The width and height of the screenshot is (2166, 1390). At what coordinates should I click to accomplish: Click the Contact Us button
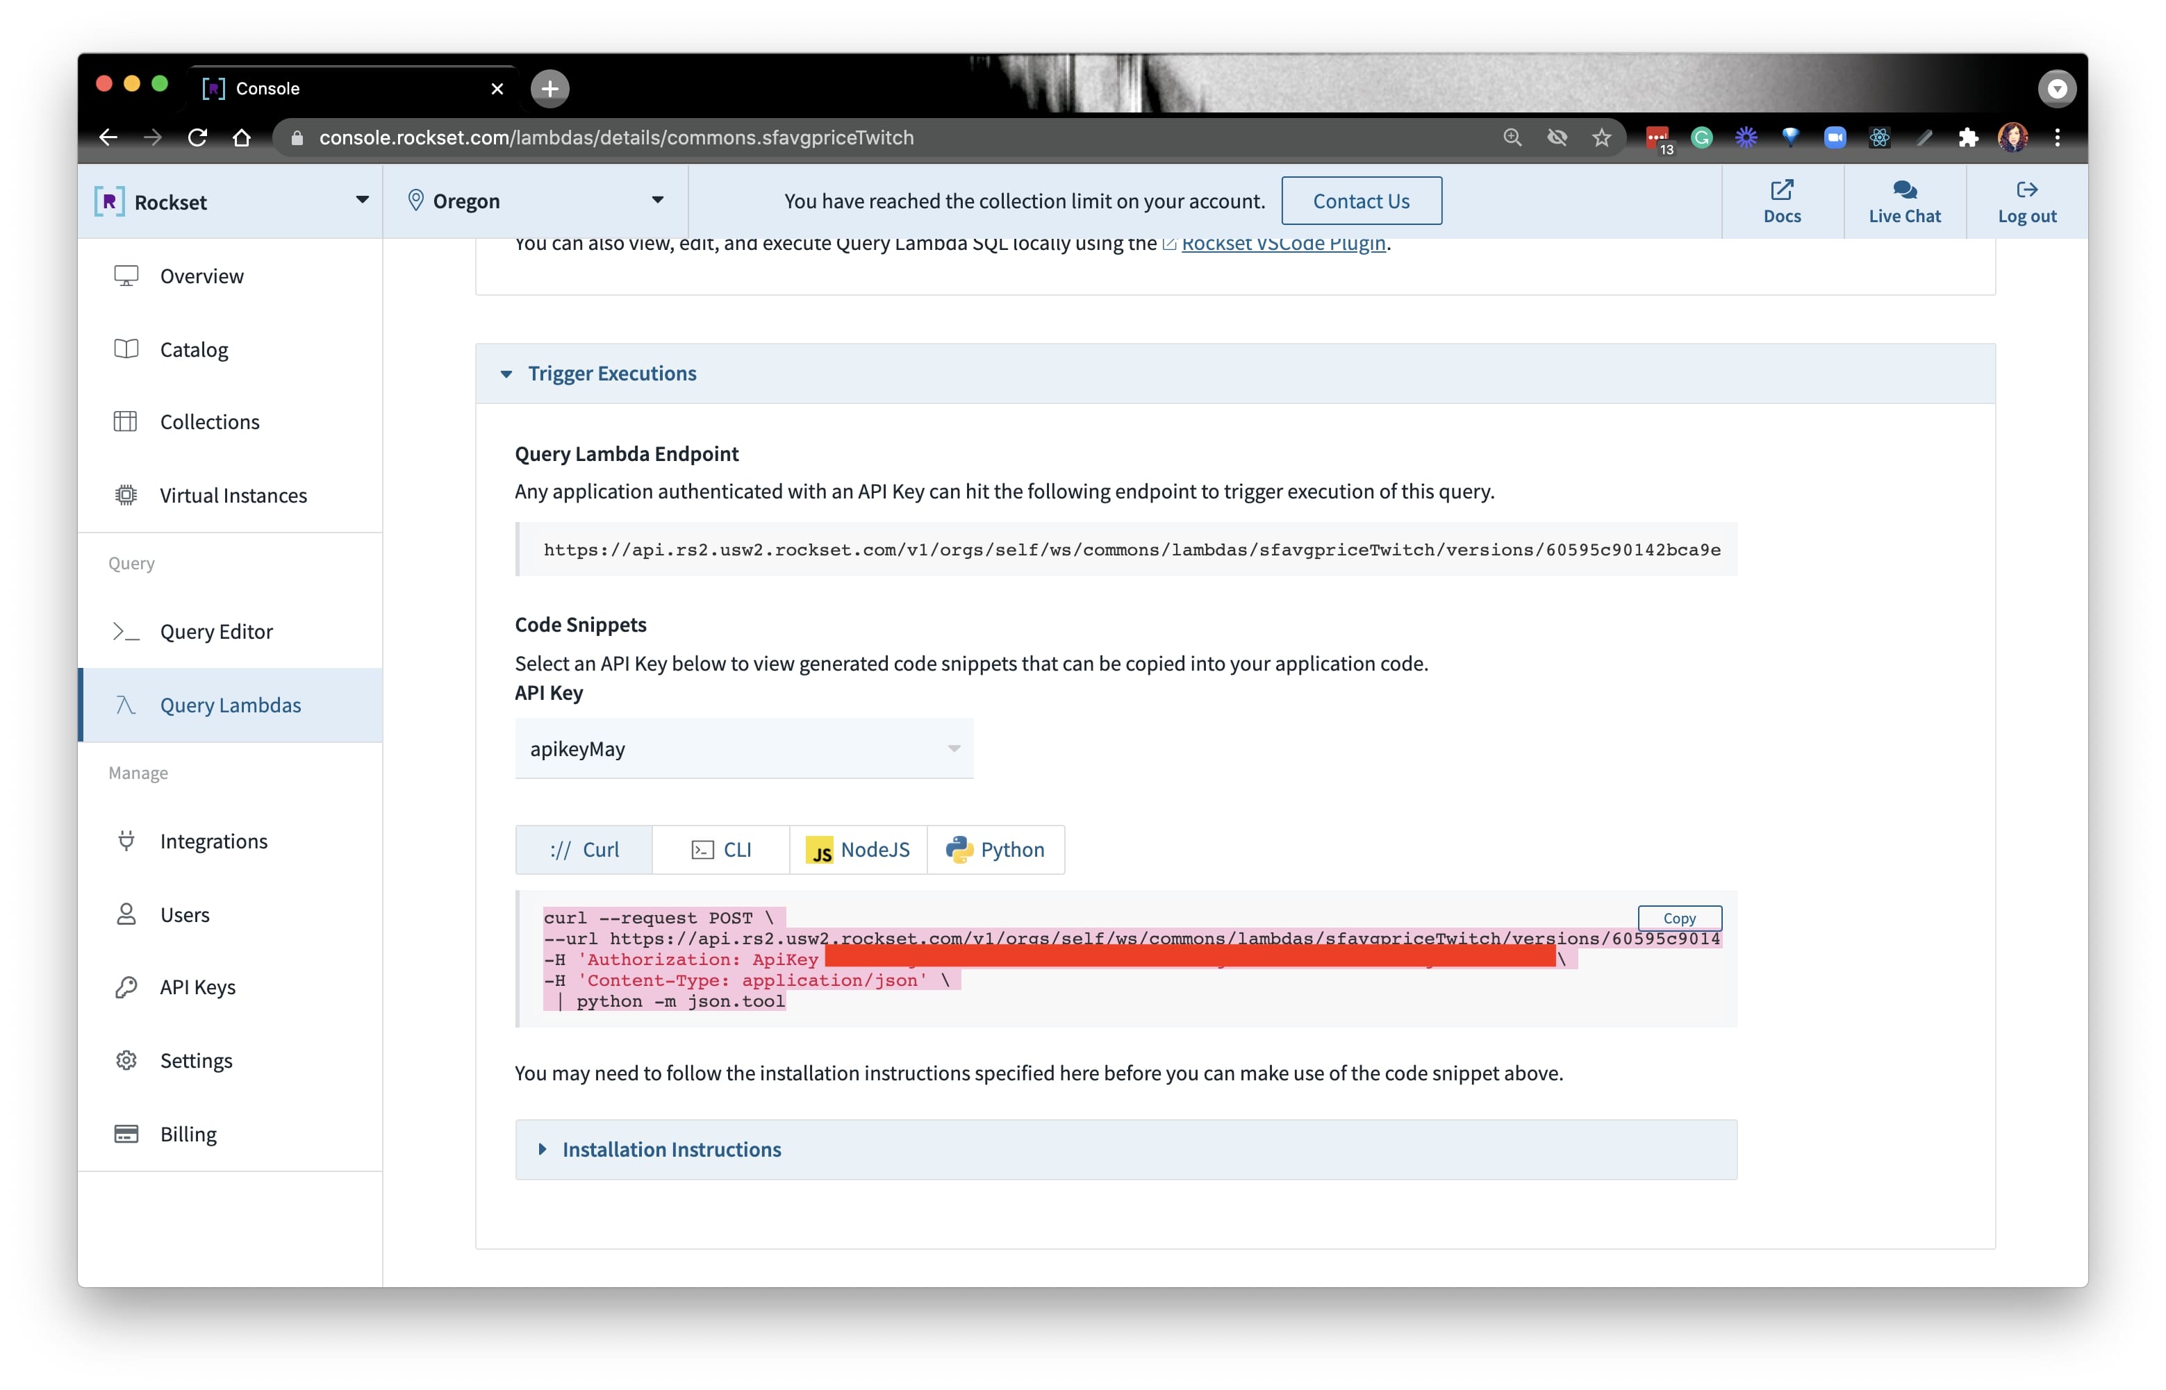pos(1361,201)
